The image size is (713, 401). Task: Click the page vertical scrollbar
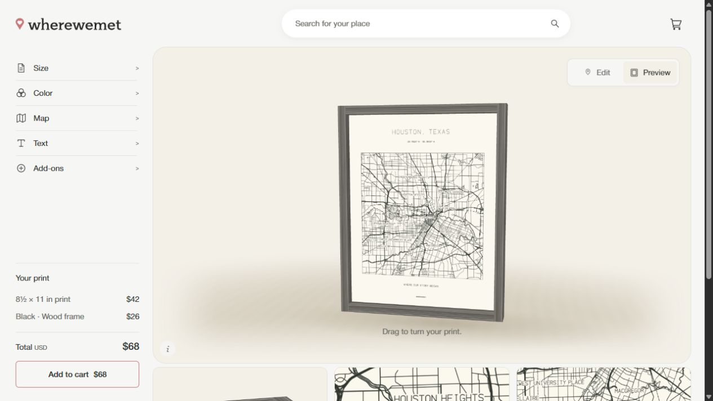[708, 144]
